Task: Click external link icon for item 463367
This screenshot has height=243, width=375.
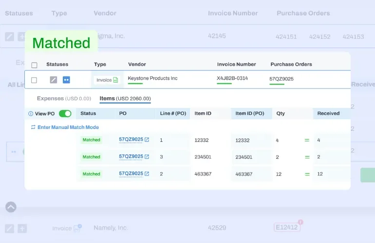Action: pyautogui.click(x=147, y=174)
